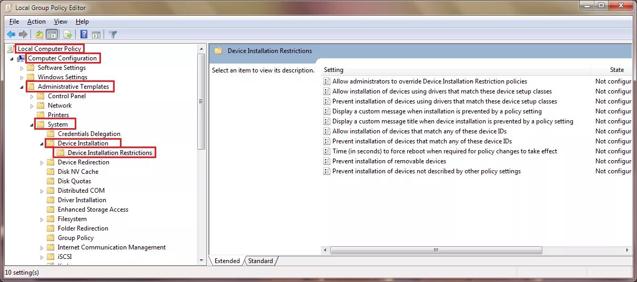Click the Local Group Policy Editor title bar icon

click(x=8, y=8)
